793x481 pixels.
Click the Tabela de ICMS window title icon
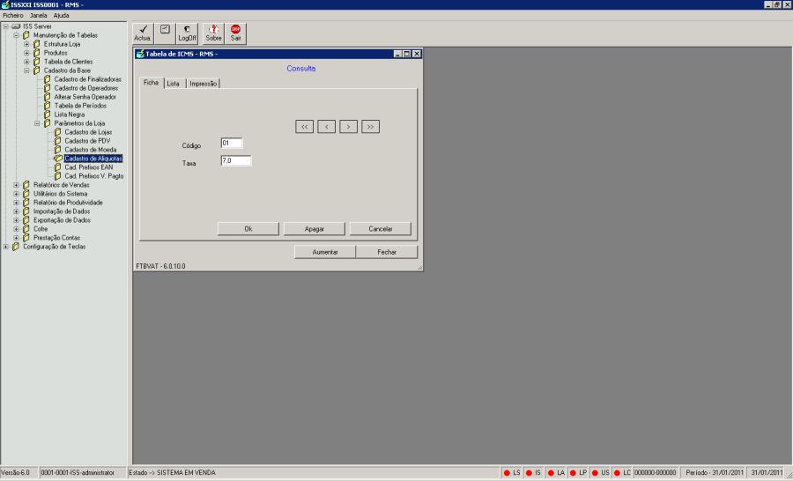141,54
